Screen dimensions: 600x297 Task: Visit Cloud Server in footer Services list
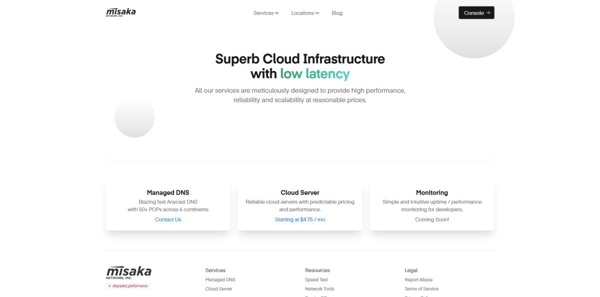(x=218, y=288)
